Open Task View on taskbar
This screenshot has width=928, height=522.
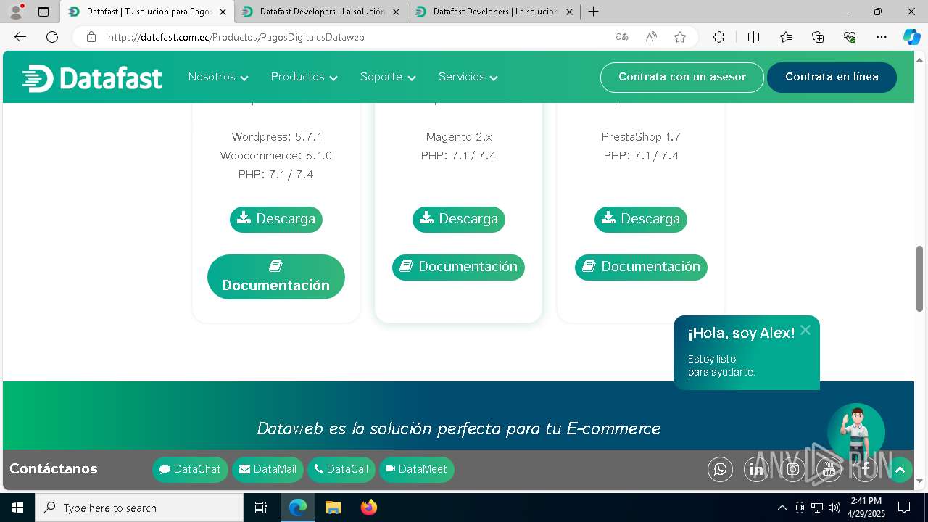pyautogui.click(x=261, y=507)
